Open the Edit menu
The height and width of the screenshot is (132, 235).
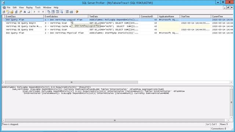pyautogui.click(x=15, y=7)
